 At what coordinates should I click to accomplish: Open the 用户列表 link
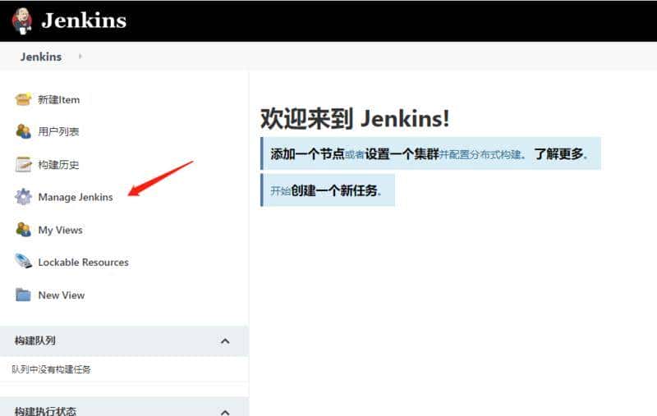58,132
